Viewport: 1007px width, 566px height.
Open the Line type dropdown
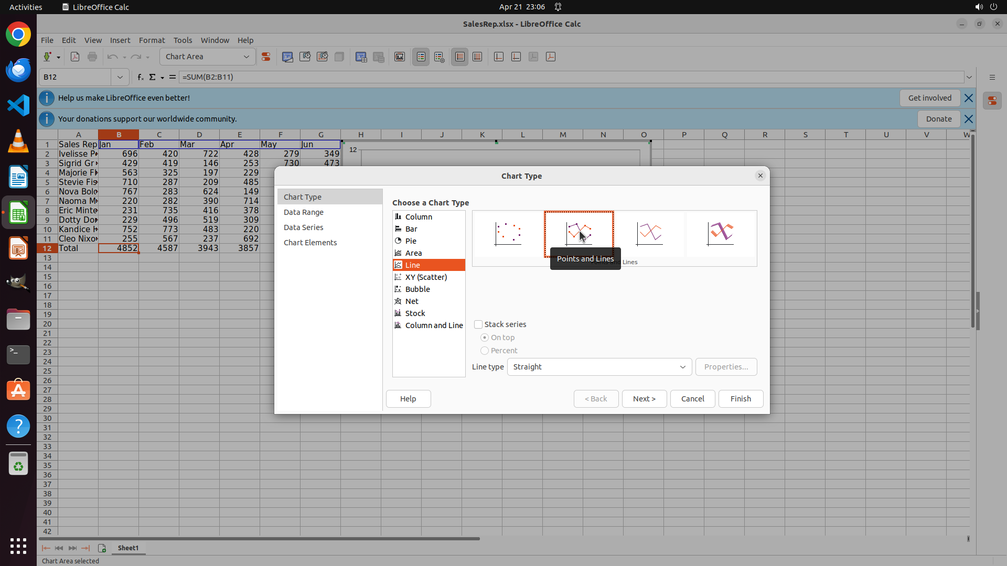point(599,367)
